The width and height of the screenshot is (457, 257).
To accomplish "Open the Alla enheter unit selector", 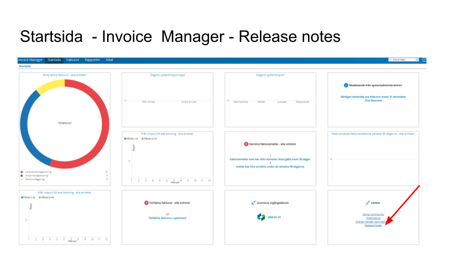I will tap(403, 60).
